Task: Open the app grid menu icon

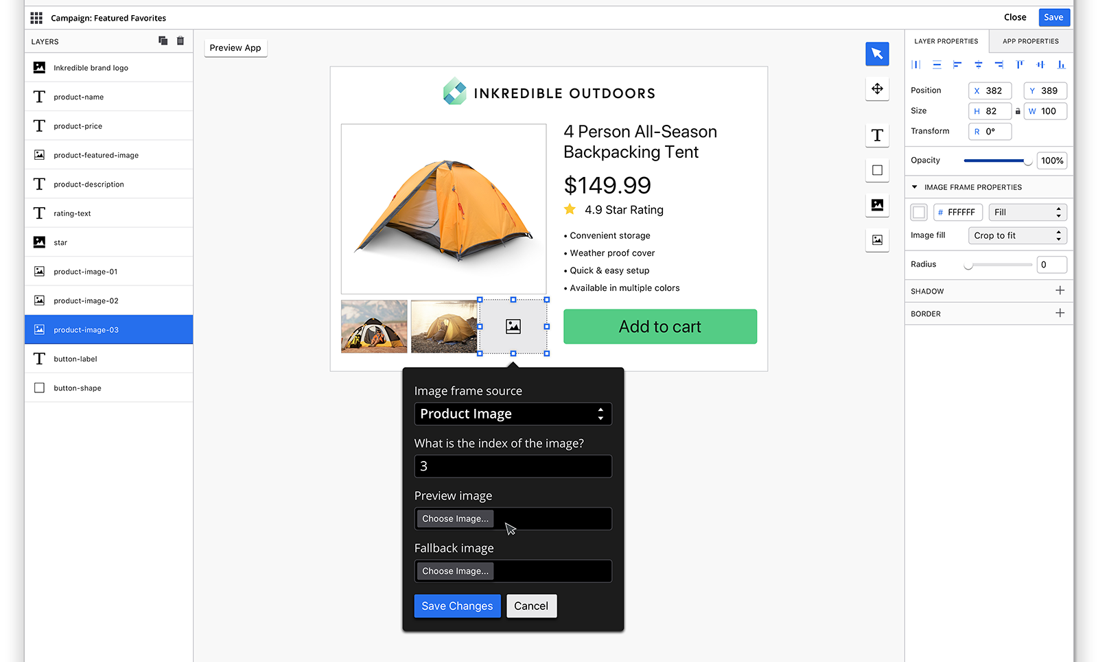Action: [36, 18]
